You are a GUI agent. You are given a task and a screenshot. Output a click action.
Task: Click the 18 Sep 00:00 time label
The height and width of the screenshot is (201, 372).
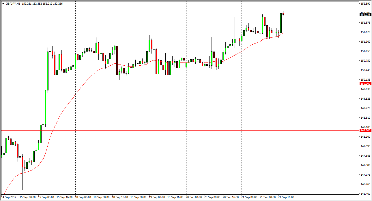pyautogui.click(x=83, y=197)
